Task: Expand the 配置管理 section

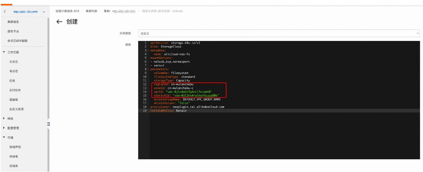Action: [4, 128]
